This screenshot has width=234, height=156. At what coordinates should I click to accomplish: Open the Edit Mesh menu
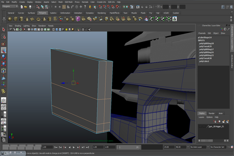coord(69,2)
